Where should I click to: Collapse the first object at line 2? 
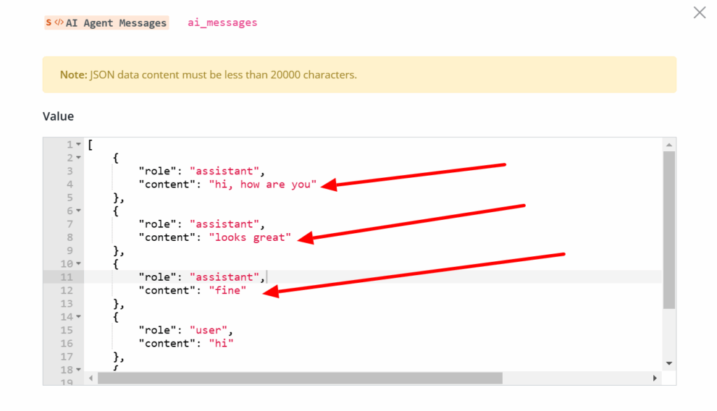point(79,158)
